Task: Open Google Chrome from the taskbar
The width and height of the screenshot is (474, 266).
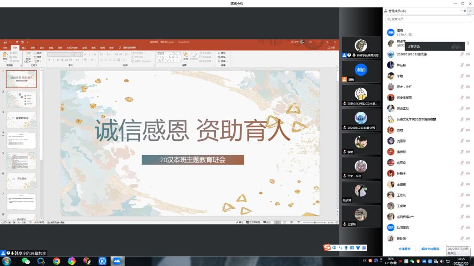Action: [56, 261]
